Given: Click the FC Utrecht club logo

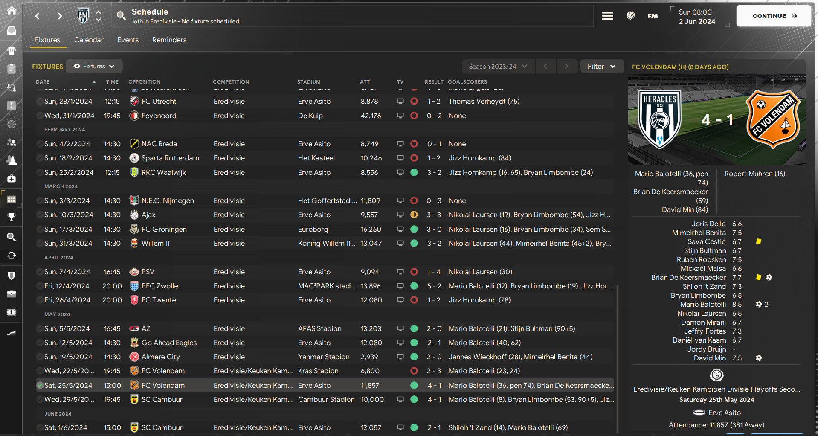Looking at the screenshot, I should pyautogui.click(x=134, y=101).
